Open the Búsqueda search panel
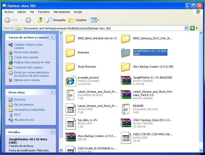 click(56, 20)
